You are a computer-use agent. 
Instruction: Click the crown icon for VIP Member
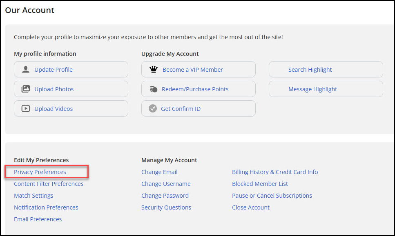[154, 69]
